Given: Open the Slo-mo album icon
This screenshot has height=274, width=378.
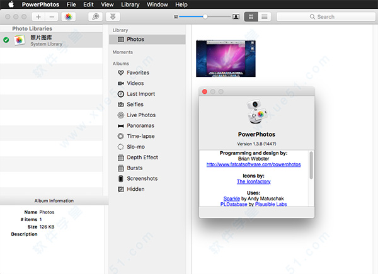Looking at the screenshot, I should click(121, 147).
